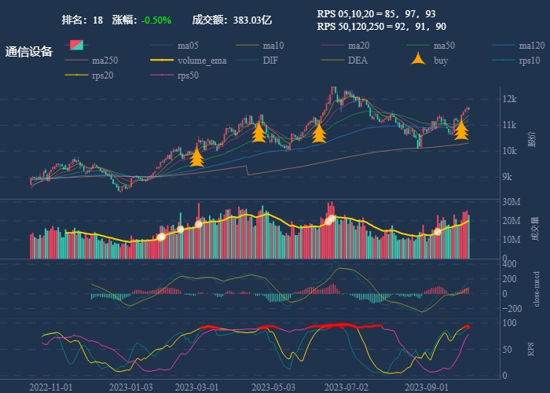
Task: Click the glowing volume point near June 2023
Action: [x=331, y=219]
